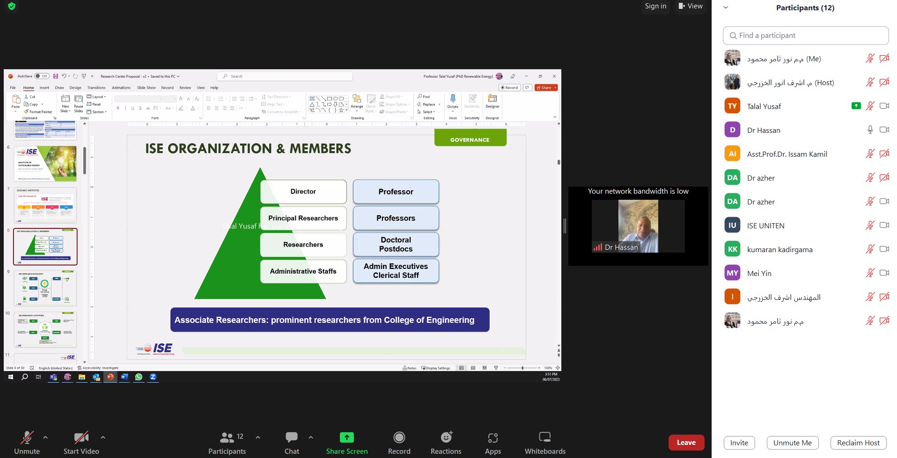This screenshot has height=458, width=897.
Task: Click the Record icon in Zoom toolbar
Action: pos(399,437)
